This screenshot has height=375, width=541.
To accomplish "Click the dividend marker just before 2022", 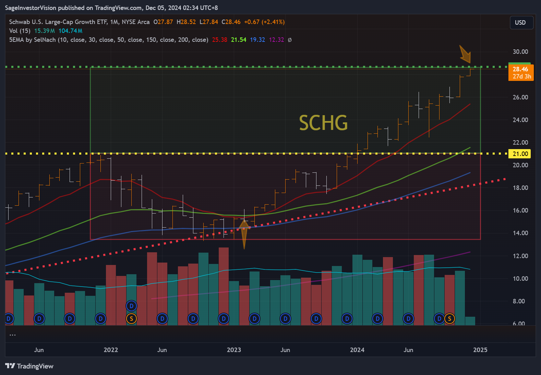I will [x=100, y=319].
